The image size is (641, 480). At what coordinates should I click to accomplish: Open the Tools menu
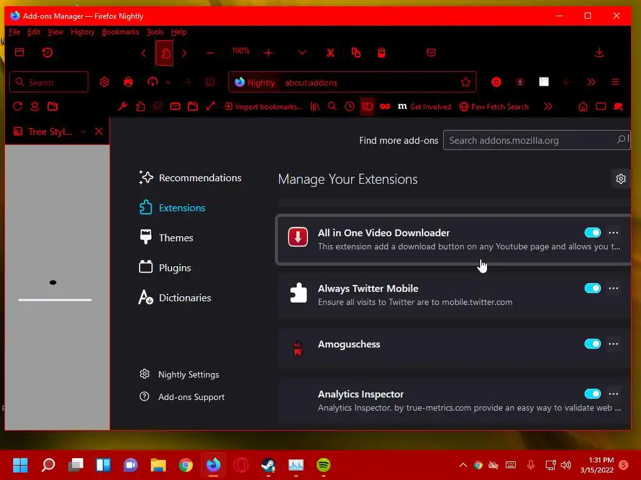pyautogui.click(x=155, y=32)
